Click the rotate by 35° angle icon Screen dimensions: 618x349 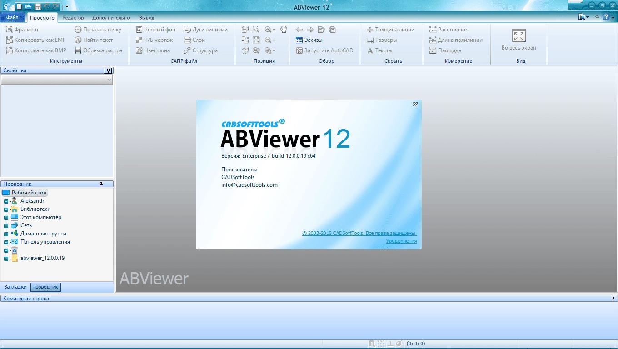coord(245,50)
